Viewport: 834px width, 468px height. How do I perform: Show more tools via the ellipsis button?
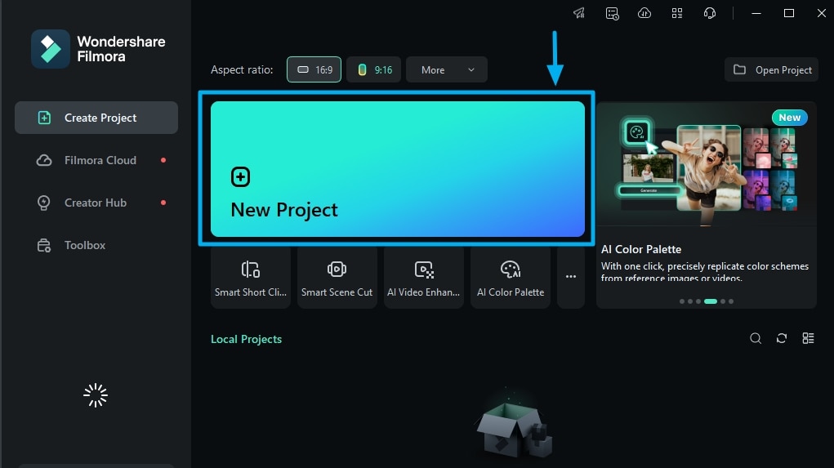tap(571, 278)
